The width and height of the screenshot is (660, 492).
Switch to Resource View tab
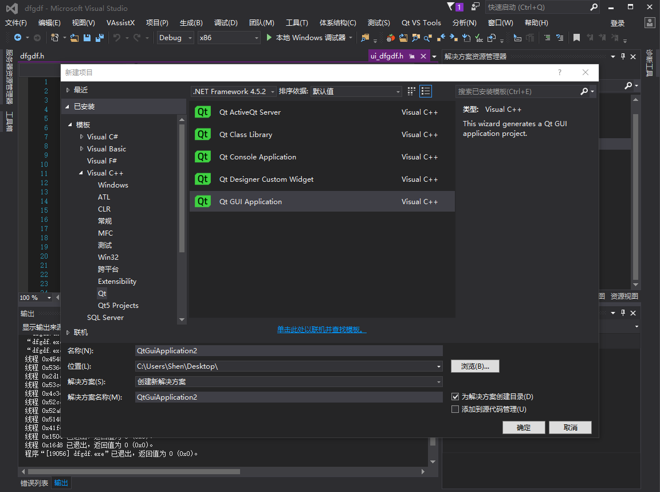point(624,296)
